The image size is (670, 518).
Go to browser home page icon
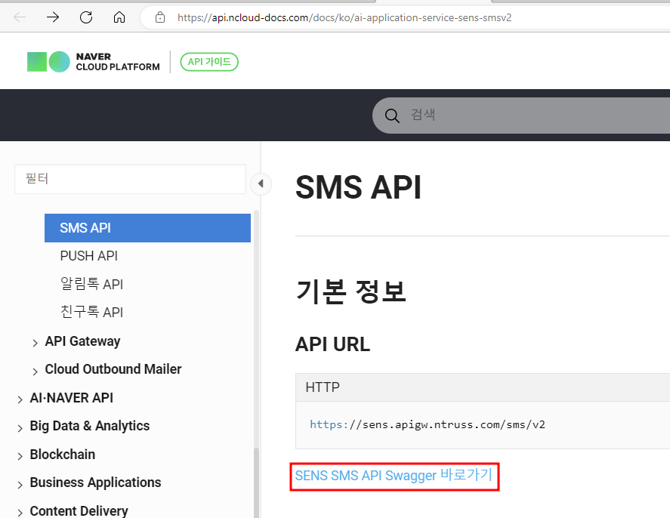click(119, 17)
